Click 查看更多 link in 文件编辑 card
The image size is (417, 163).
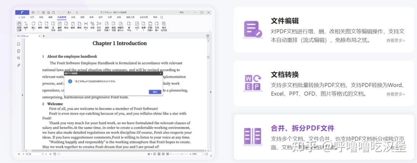395,40
